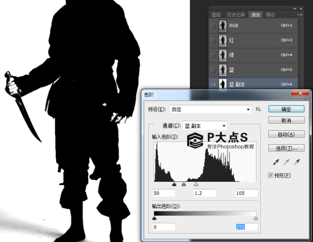Open the channels panel flyout menu
This screenshot has height=242, width=313.
(x=300, y=15)
